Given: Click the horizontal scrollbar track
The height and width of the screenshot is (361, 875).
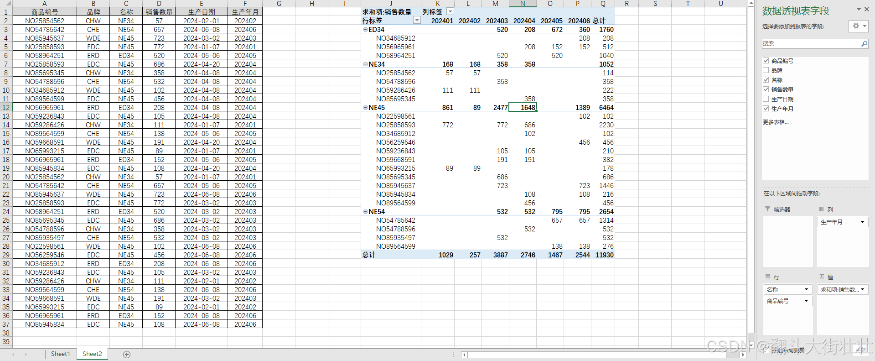Looking at the screenshot, I should (605, 355).
